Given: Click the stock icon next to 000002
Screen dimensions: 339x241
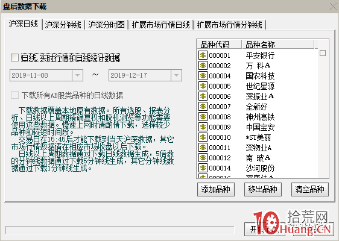Looking at the screenshot, I should coord(203,66).
